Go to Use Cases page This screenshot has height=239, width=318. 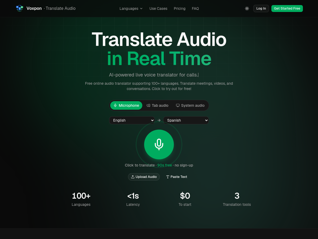158,8
